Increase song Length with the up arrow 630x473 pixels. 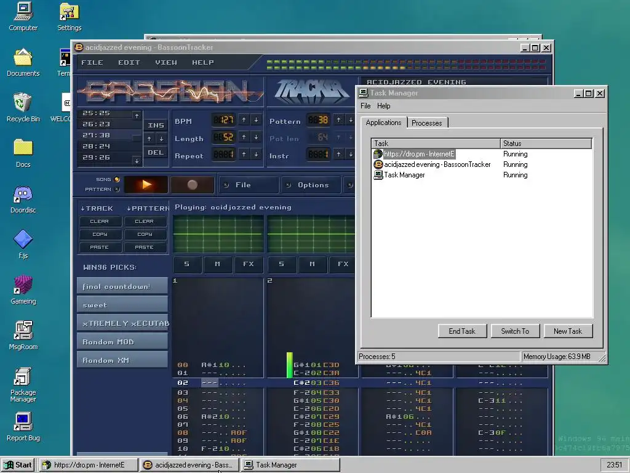pyautogui.click(x=244, y=137)
